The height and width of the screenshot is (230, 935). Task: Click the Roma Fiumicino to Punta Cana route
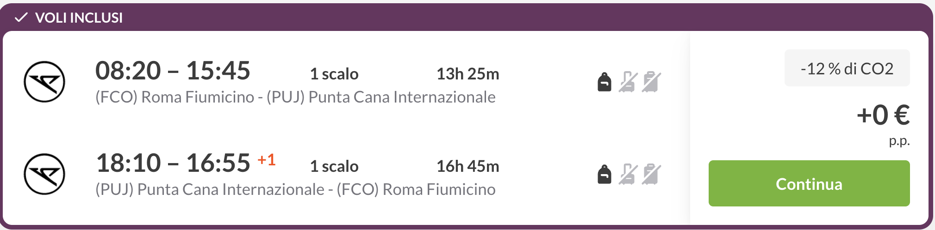(x=295, y=97)
